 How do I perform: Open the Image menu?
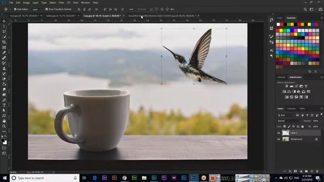26,3
